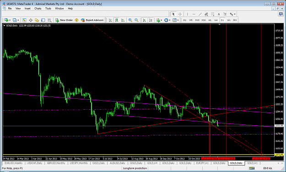Open the Navigator panel icon
This screenshot has height=172, width=286.
37,20
